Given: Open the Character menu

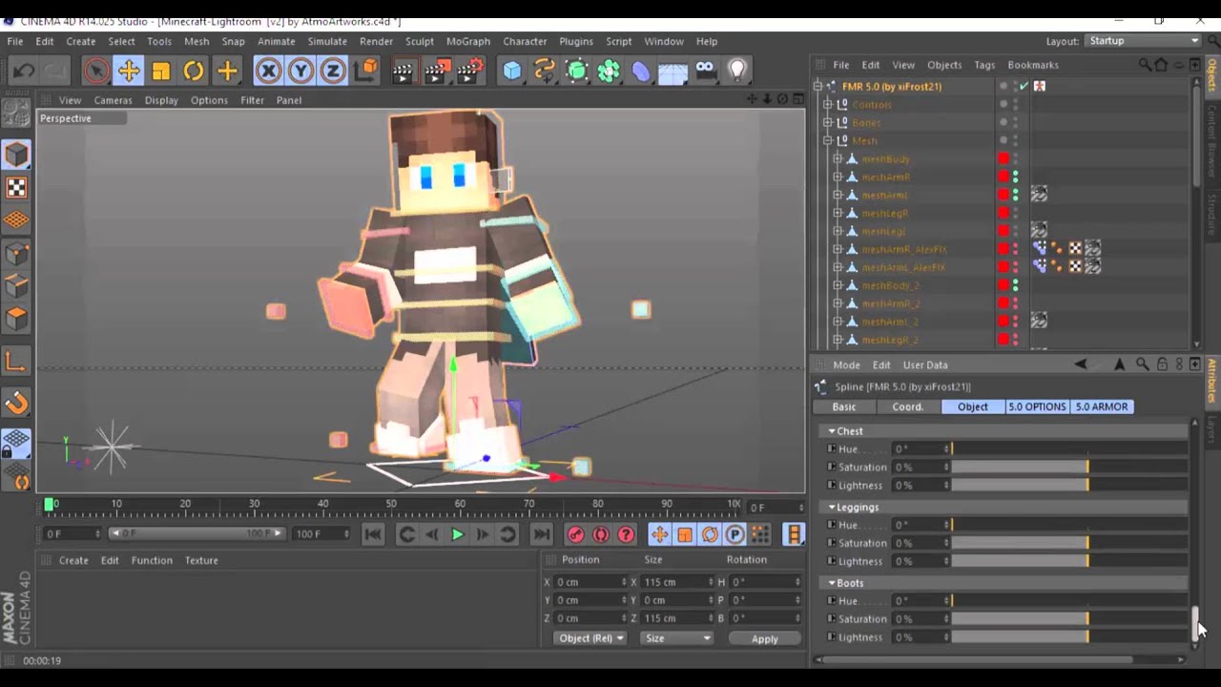Looking at the screenshot, I should (x=525, y=41).
